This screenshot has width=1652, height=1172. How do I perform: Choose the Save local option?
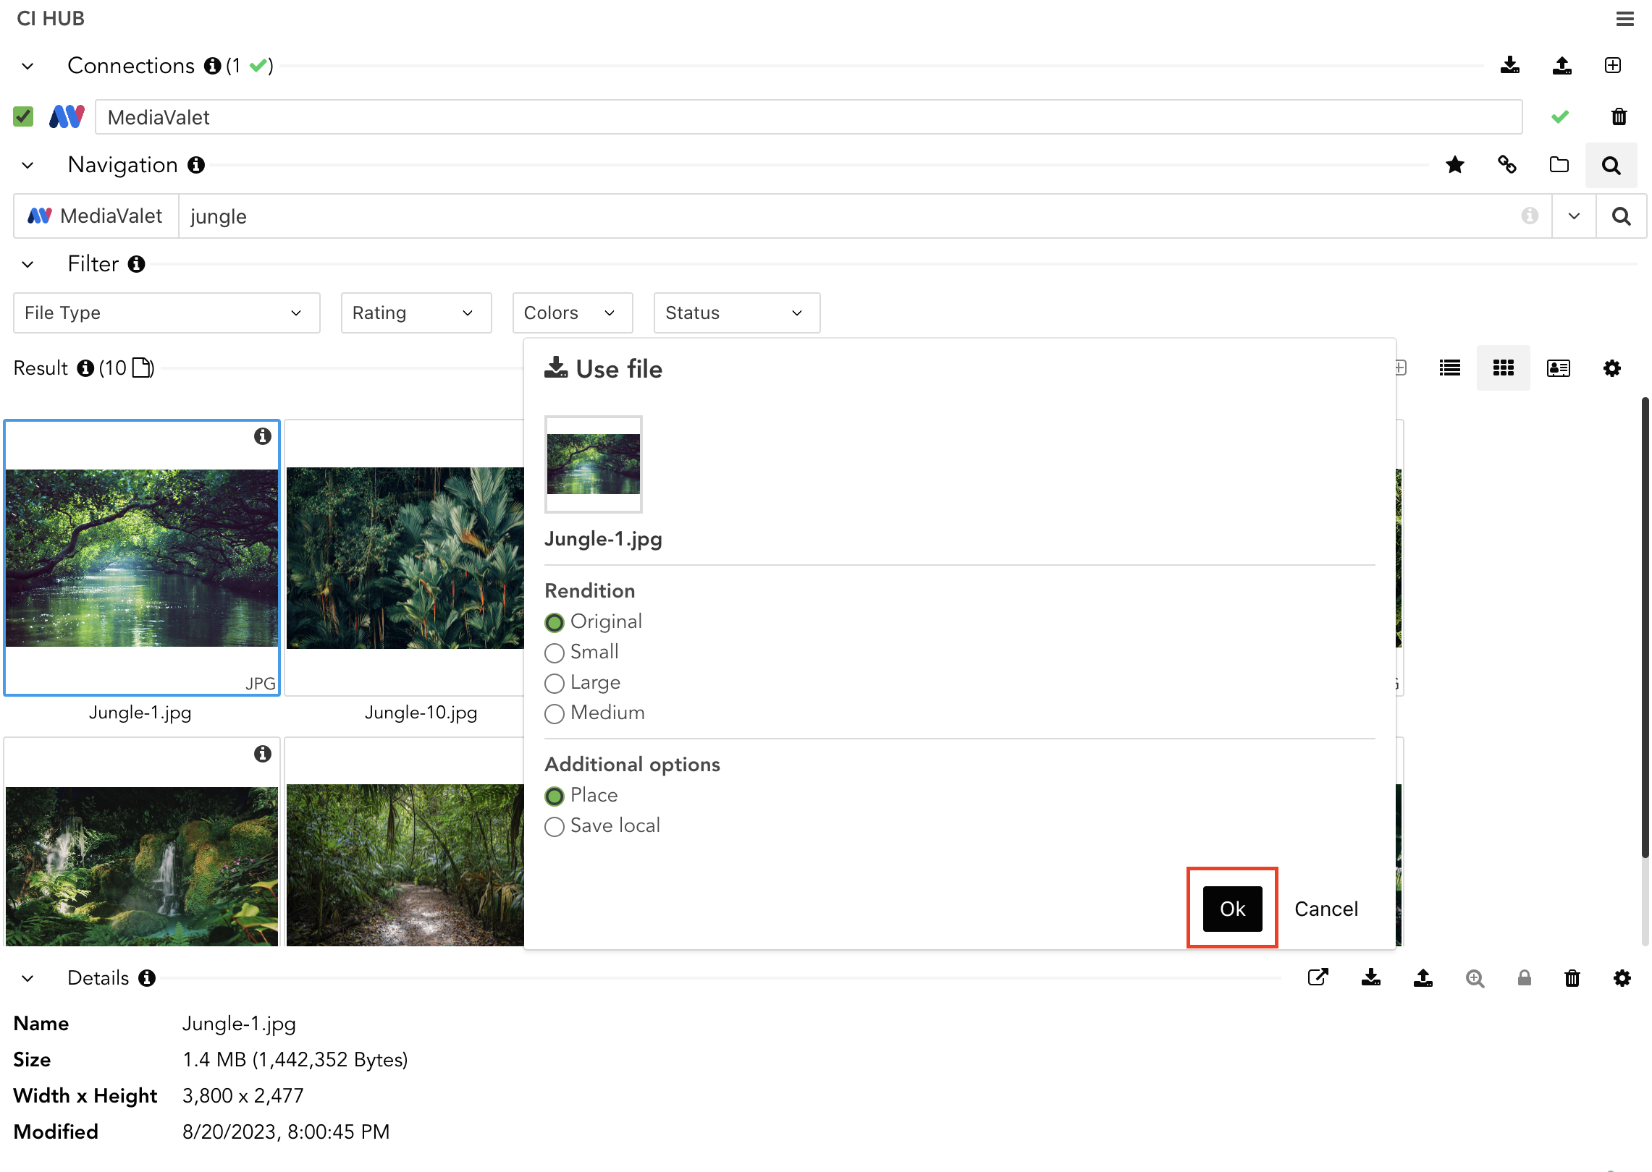tap(554, 826)
